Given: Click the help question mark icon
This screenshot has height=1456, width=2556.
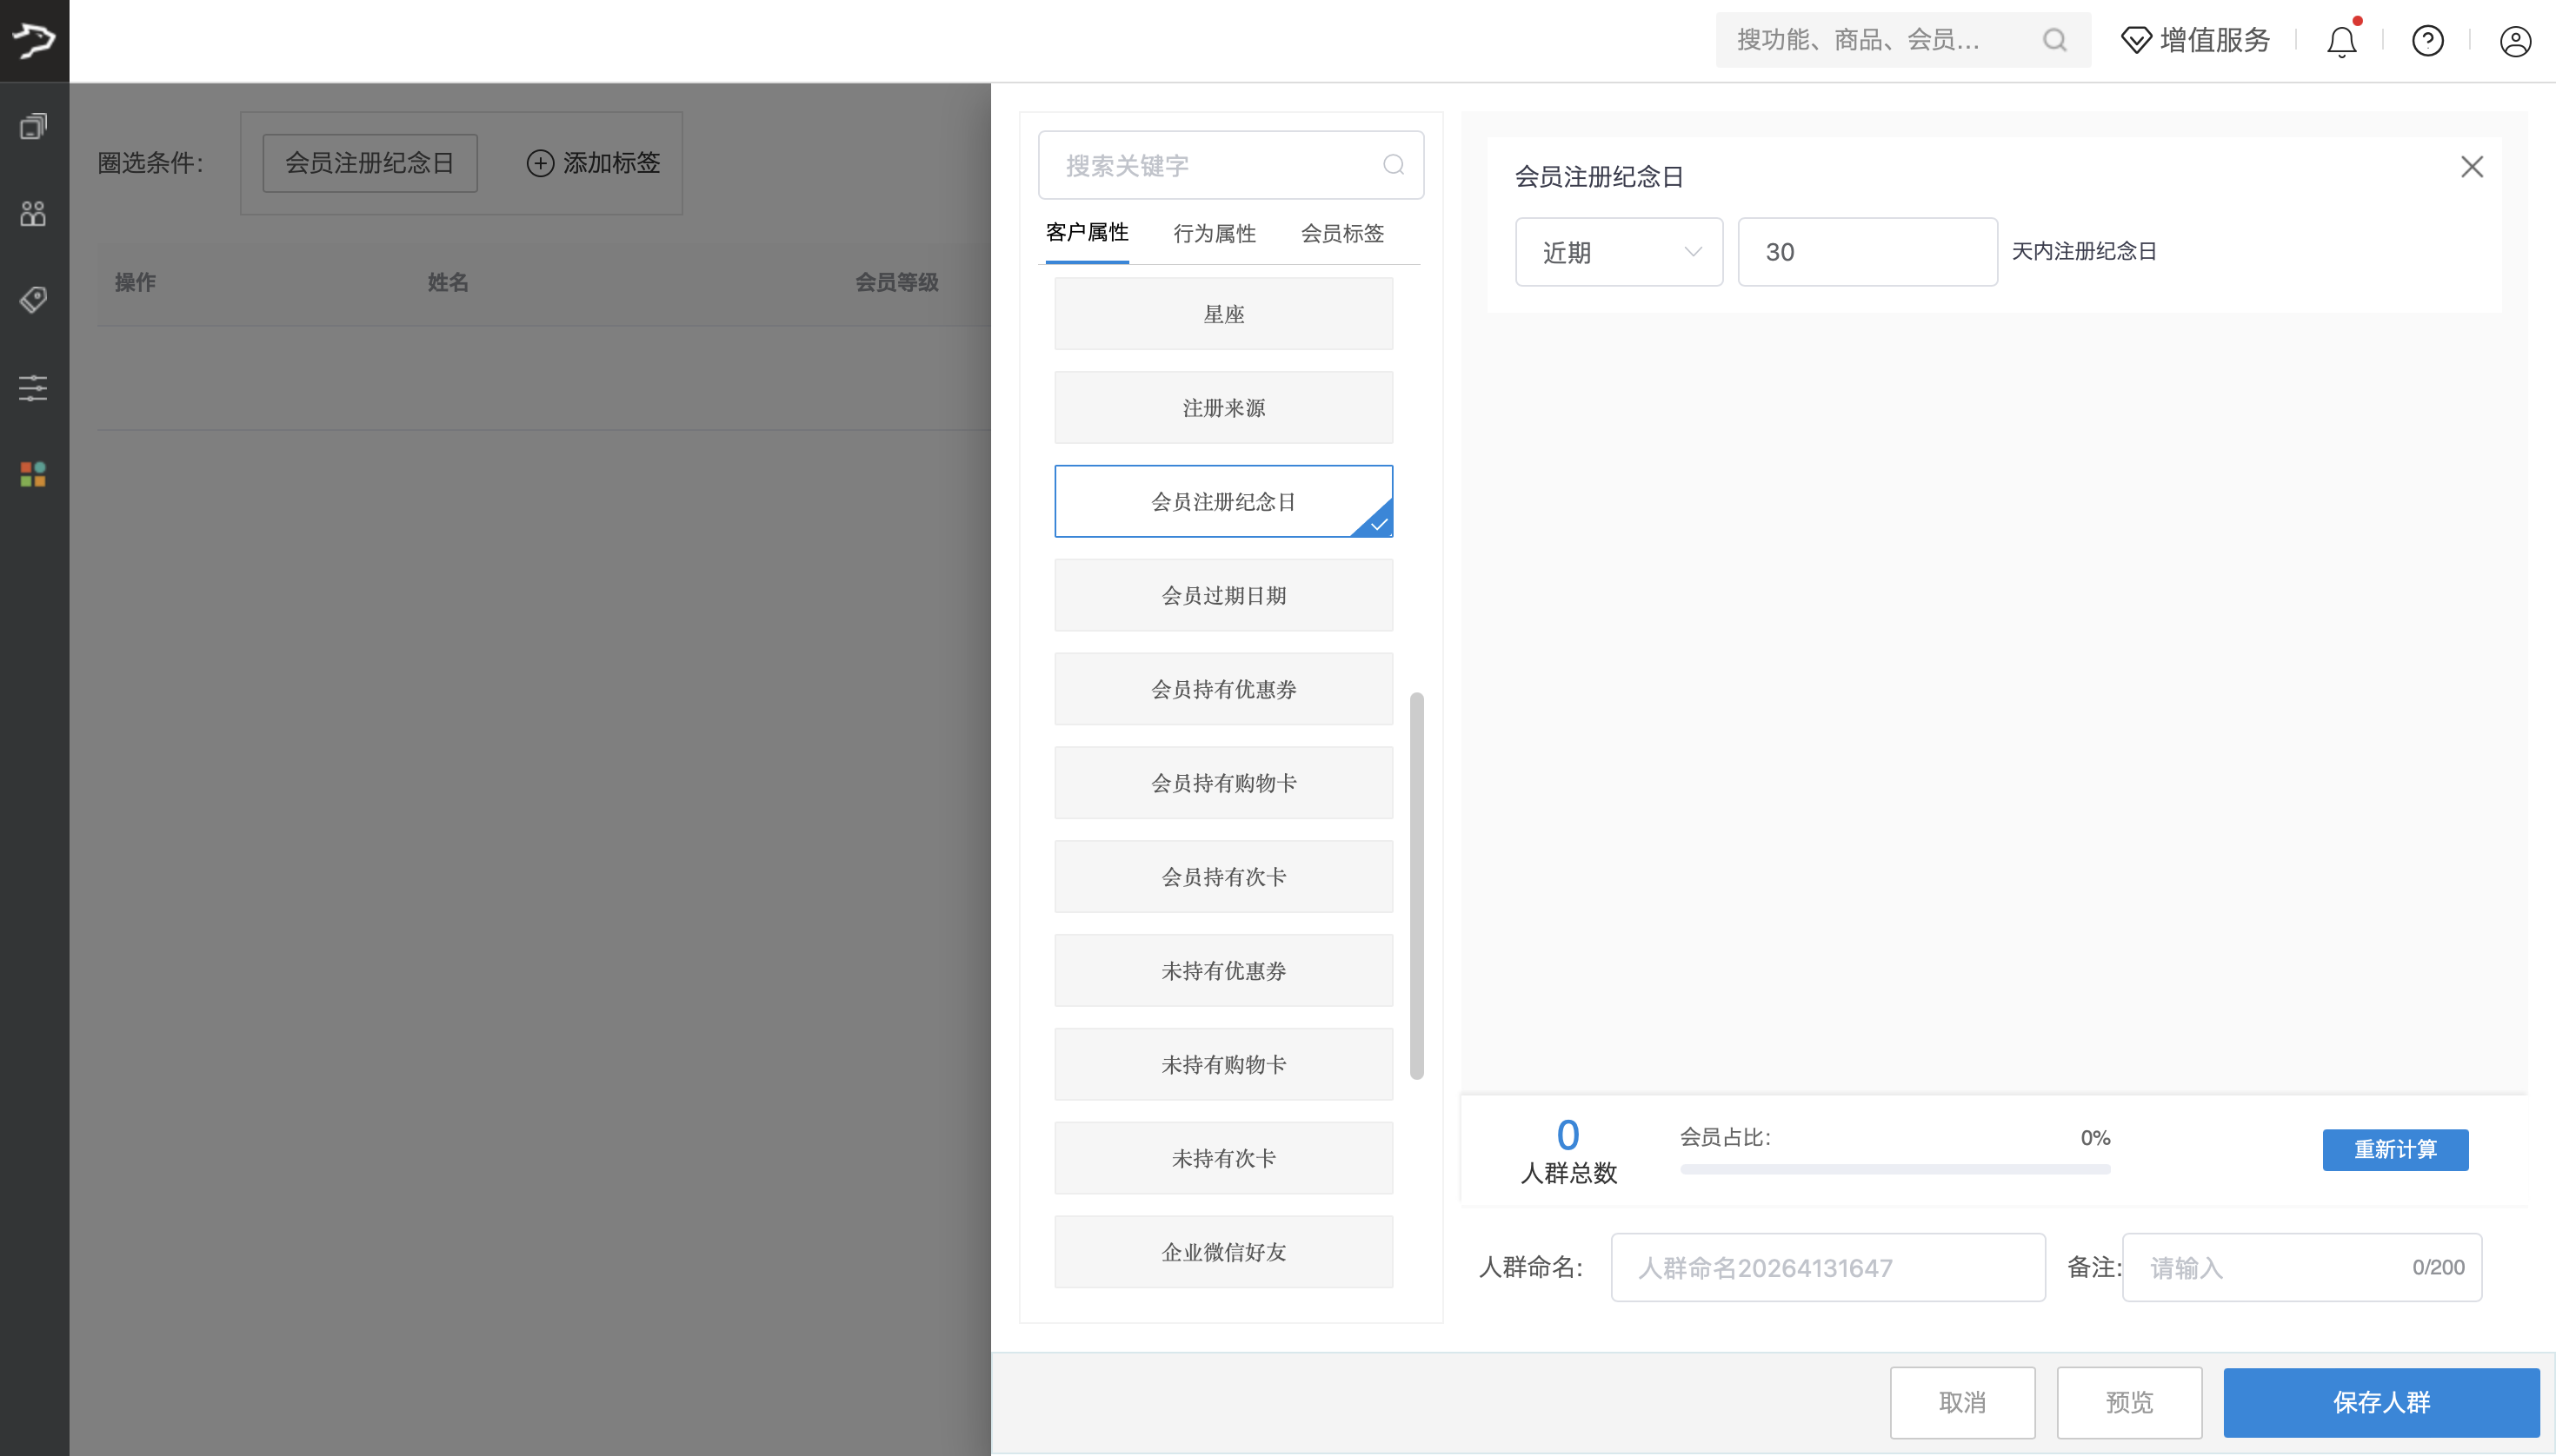Looking at the screenshot, I should (x=2428, y=40).
